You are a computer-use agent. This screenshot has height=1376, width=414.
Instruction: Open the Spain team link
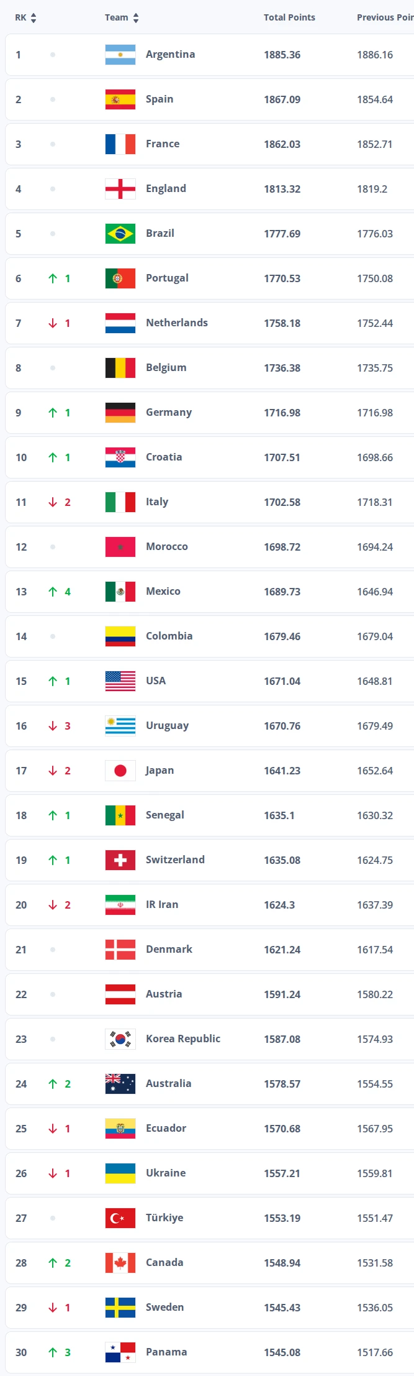(160, 99)
